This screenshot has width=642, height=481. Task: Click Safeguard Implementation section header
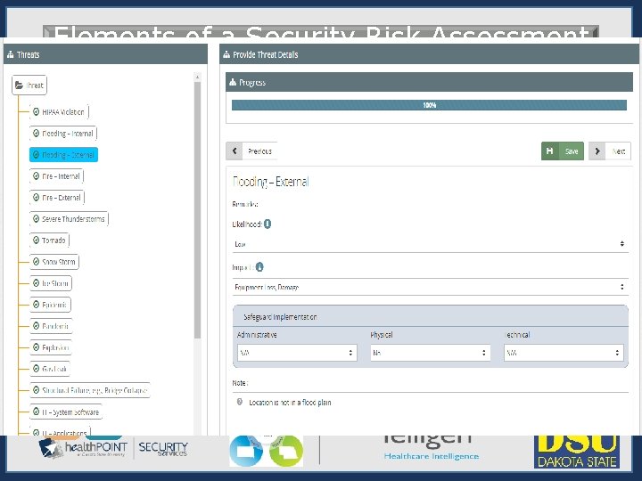pyautogui.click(x=431, y=316)
